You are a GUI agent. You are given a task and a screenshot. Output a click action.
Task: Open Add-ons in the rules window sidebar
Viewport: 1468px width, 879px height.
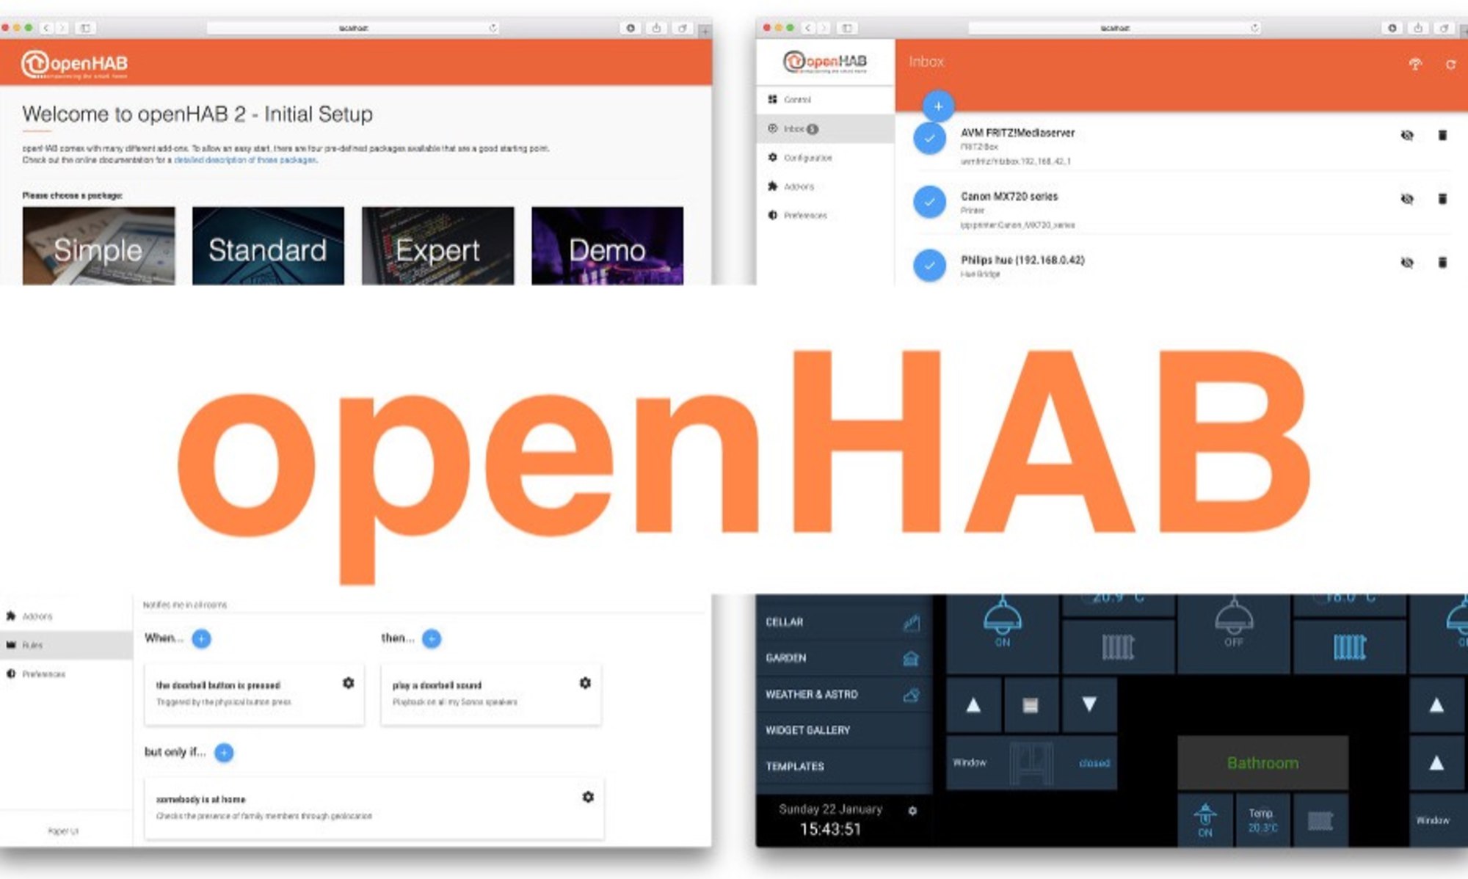click(x=66, y=616)
